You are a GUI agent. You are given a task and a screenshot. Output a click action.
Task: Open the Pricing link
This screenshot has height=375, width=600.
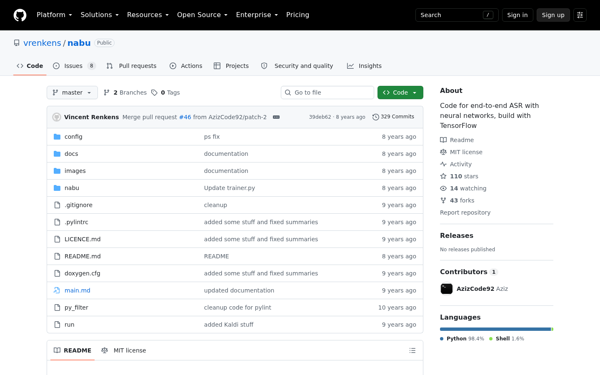[298, 15]
